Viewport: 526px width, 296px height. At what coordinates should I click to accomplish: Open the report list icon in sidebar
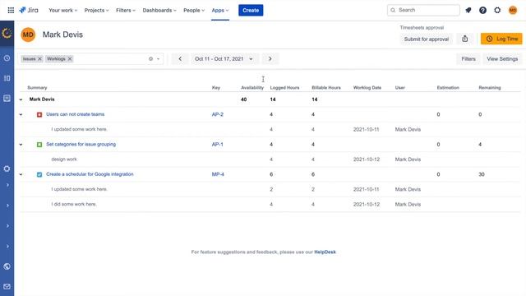tap(7, 98)
